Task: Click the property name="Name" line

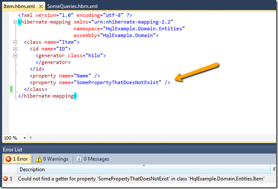Action: 65,76
